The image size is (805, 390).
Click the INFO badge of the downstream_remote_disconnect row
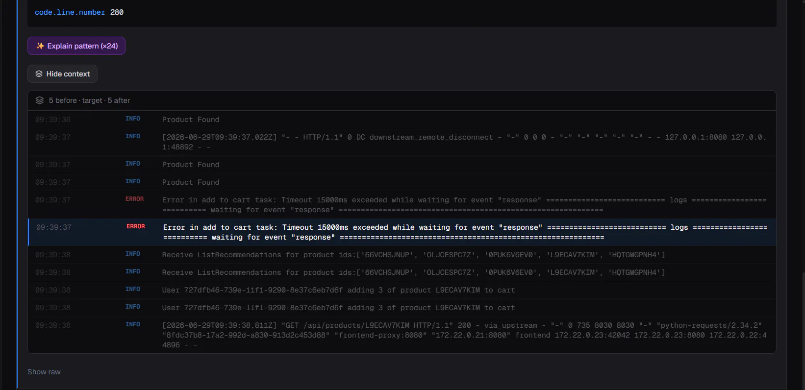(133, 137)
